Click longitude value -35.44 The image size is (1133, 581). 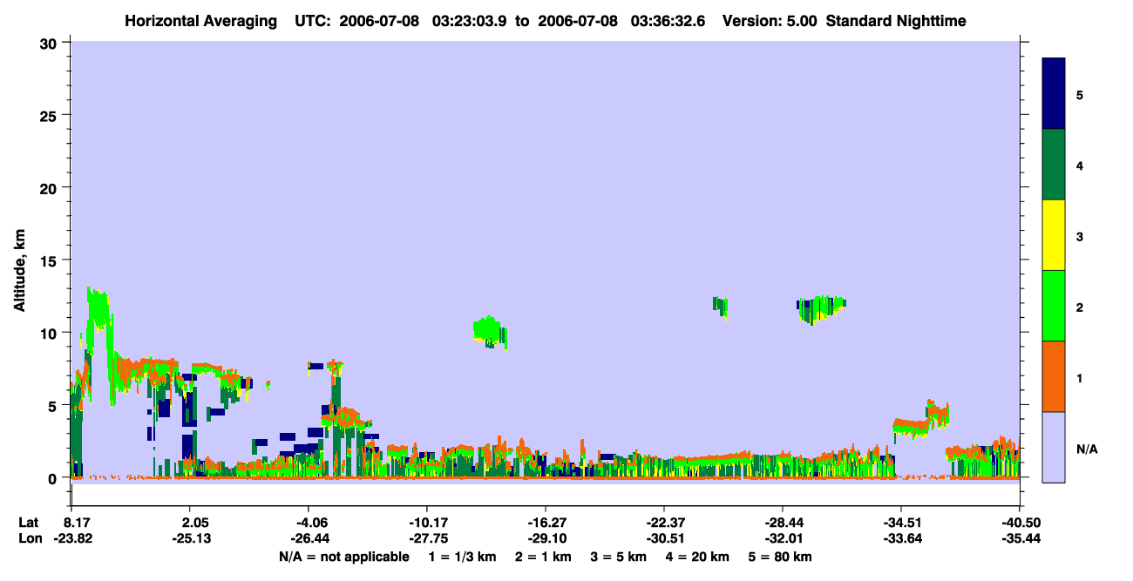[x=1020, y=538]
